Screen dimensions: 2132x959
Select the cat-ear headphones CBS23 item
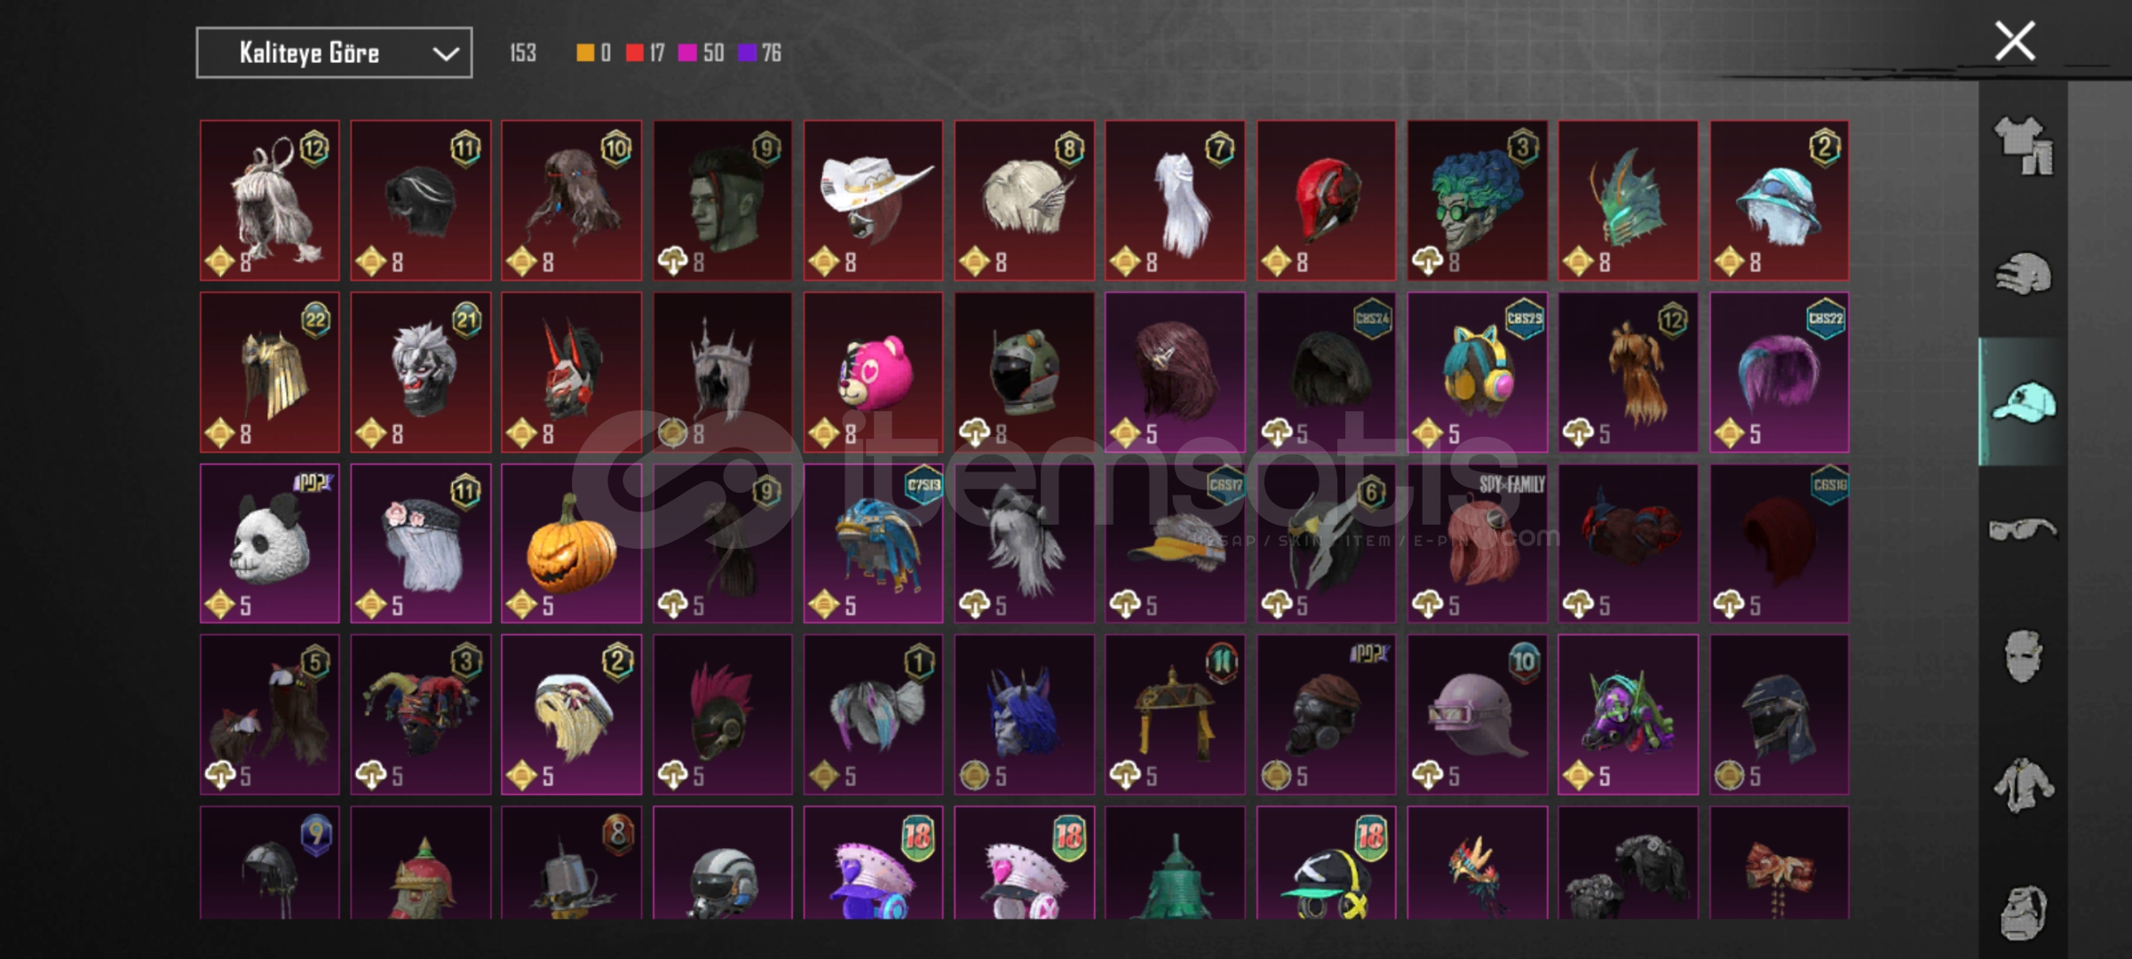(1477, 372)
